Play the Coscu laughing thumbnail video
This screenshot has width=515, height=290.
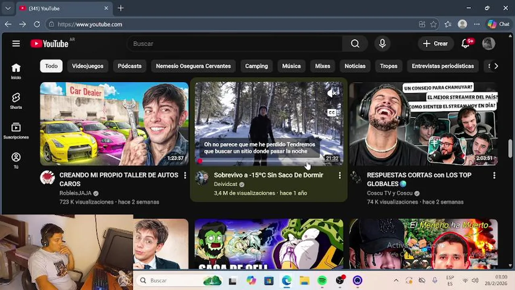coord(424,124)
